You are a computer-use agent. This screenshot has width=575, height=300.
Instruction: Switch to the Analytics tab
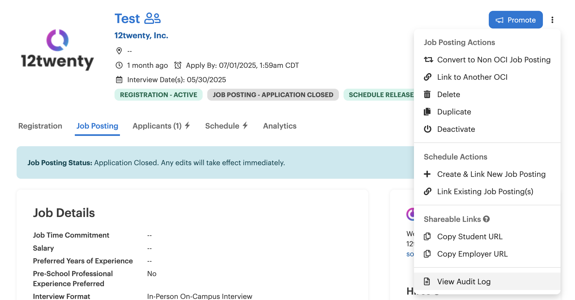280,126
